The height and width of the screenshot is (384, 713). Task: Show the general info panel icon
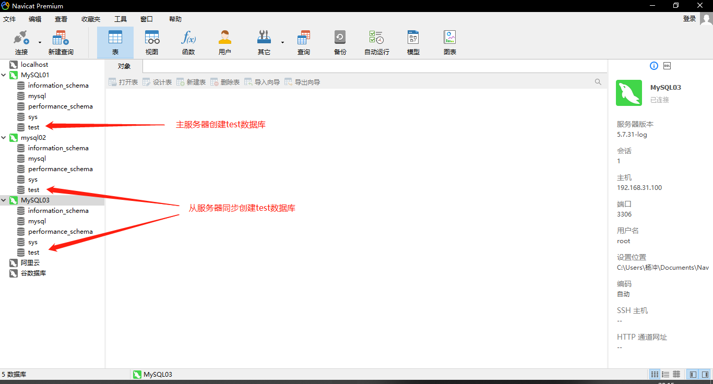[x=654, y=66]
